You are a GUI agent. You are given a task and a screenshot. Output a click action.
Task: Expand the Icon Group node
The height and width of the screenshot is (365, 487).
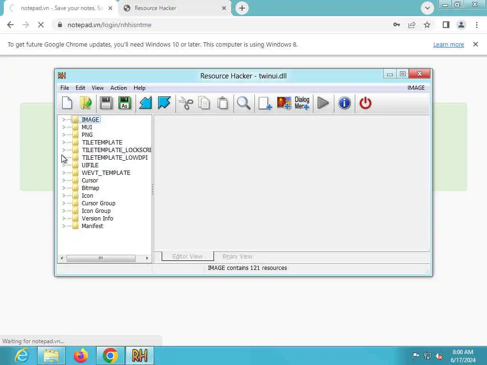[x=64, y=211]
